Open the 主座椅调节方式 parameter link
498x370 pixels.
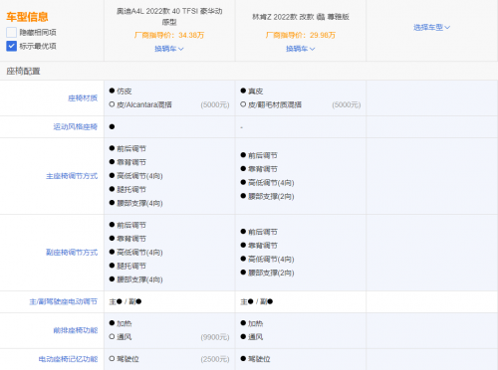(72, 176)
